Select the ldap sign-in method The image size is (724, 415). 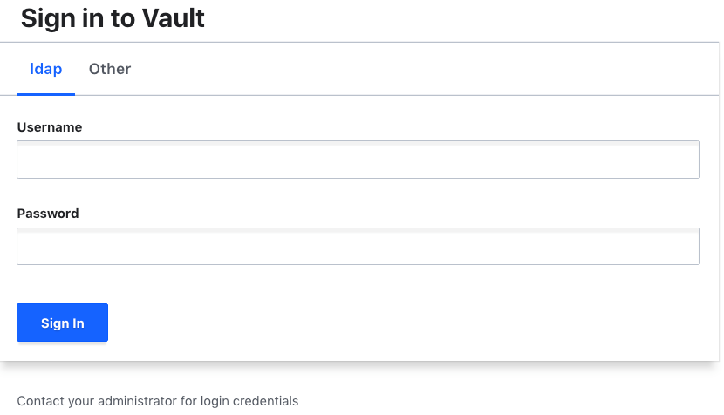coord(45,69)
